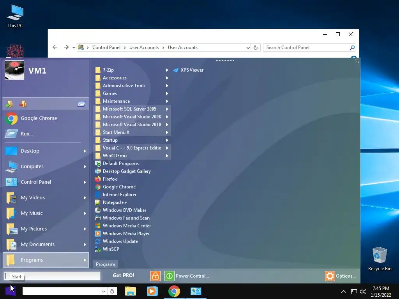This screenshot has width=399, height=299.
Task: Expand the My Music submenu arrow
Action: (85, 213)
